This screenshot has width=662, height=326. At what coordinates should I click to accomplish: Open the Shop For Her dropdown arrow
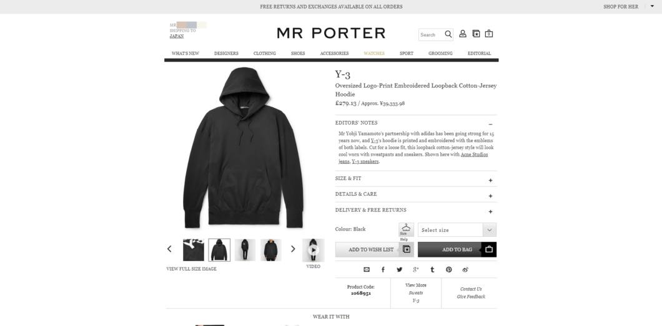pyautogui.click(x=652, y=6)
